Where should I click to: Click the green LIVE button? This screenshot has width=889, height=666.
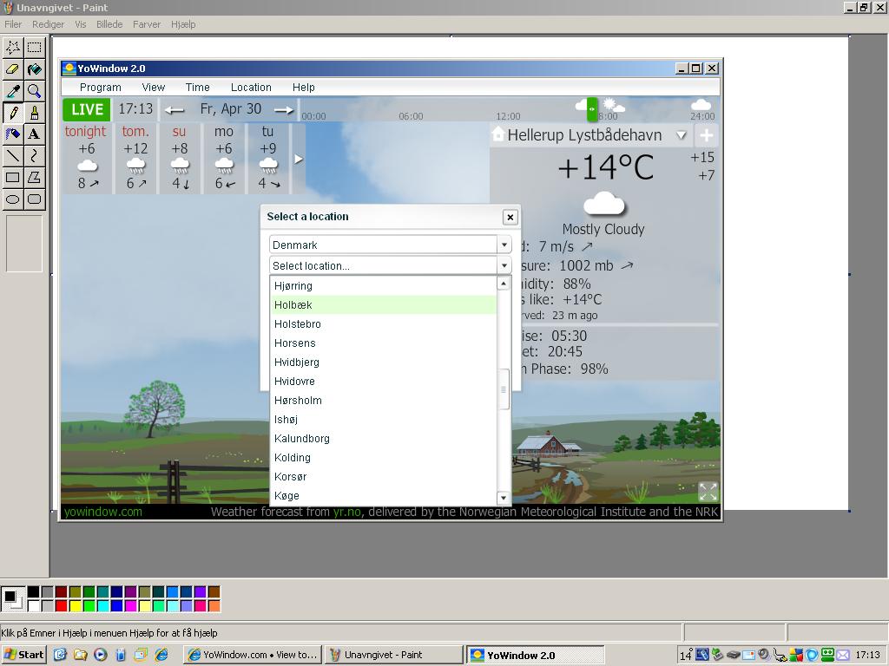click(87, 109)
